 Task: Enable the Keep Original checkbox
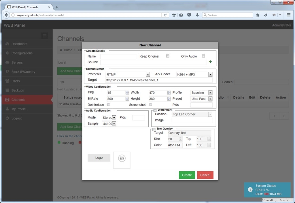click(168, 56)
